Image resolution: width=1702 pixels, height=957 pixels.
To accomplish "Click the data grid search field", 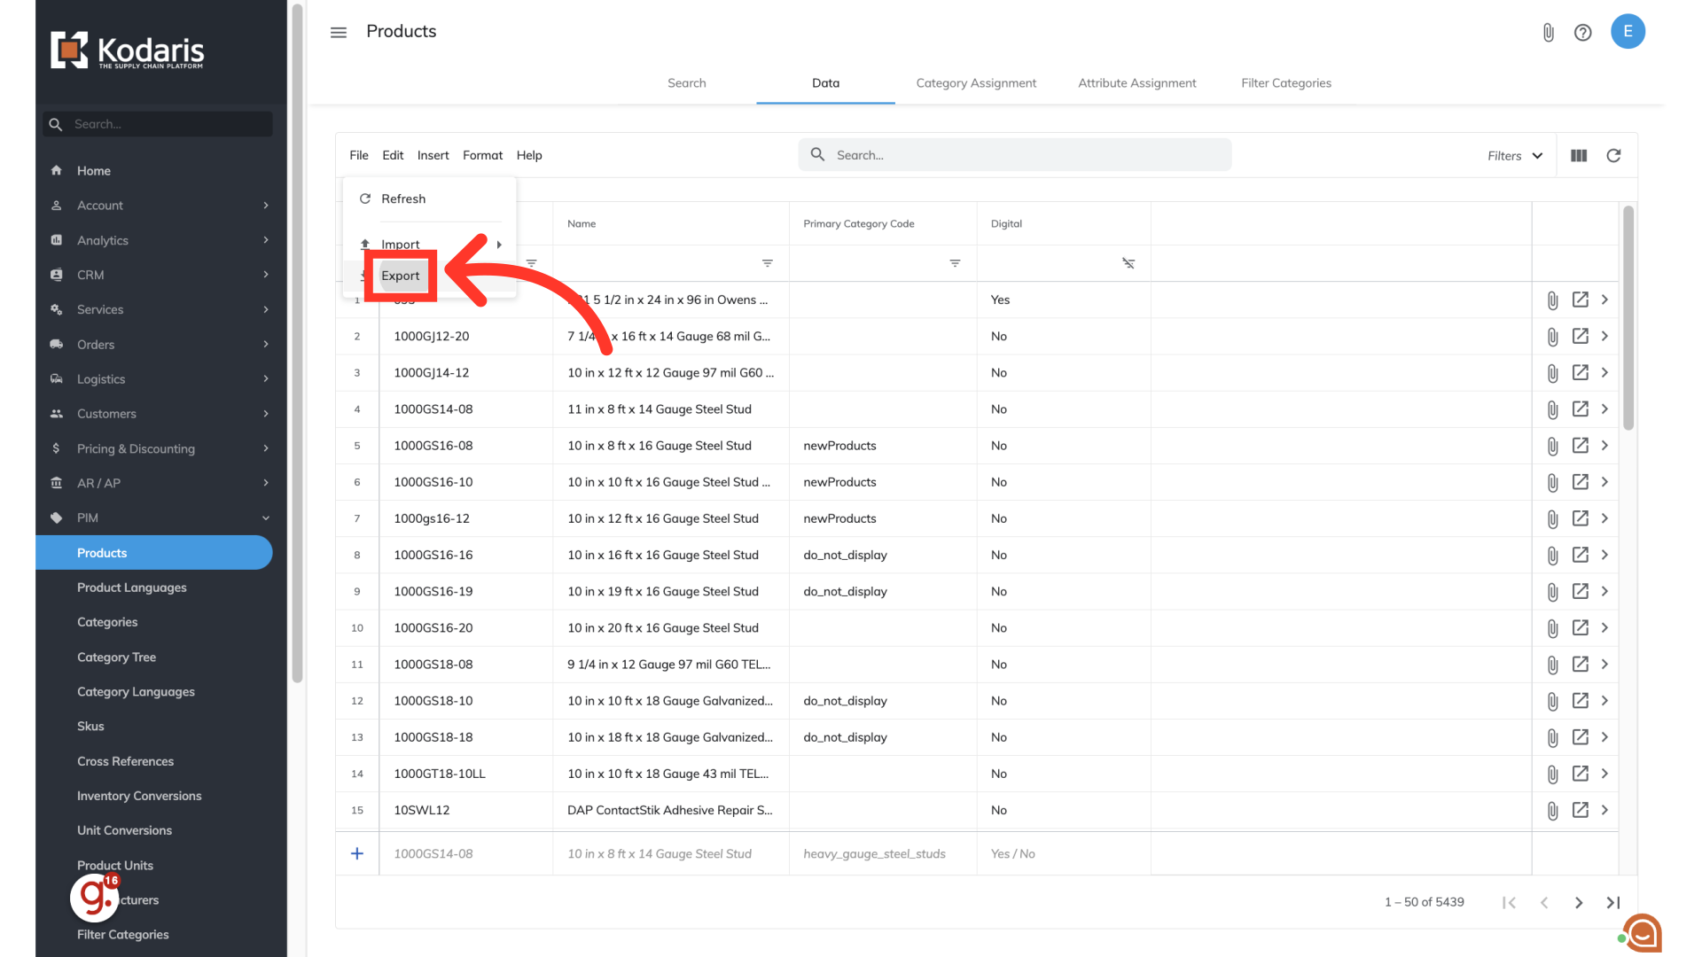I will tap(1014, 156).
